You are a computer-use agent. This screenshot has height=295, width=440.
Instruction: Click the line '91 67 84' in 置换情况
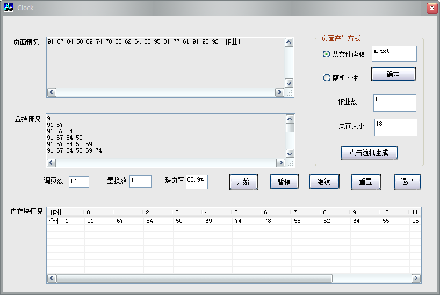[x=60, y=131]
